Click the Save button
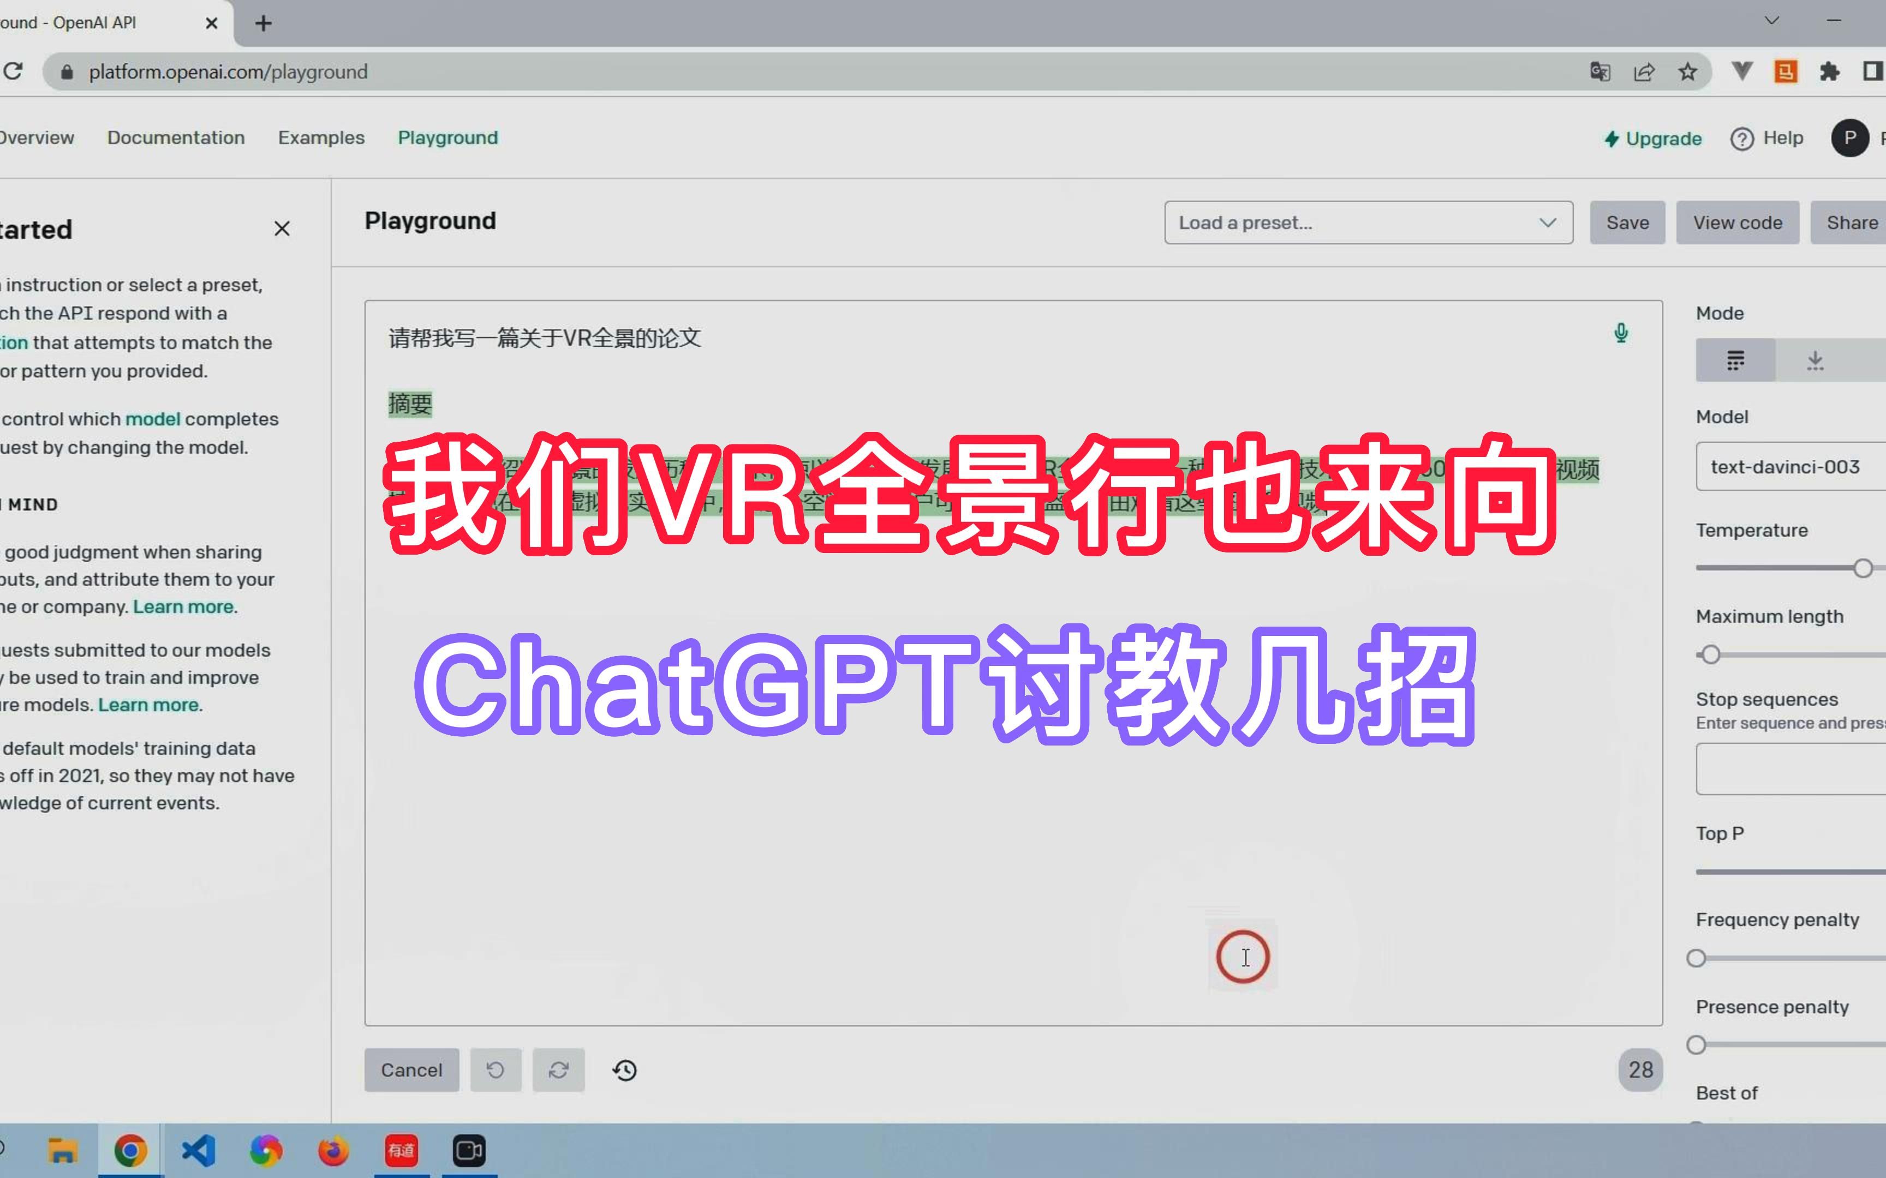Viewport: 1886px width, 1178px height. pyautogui.click(x=1627, y=223)
